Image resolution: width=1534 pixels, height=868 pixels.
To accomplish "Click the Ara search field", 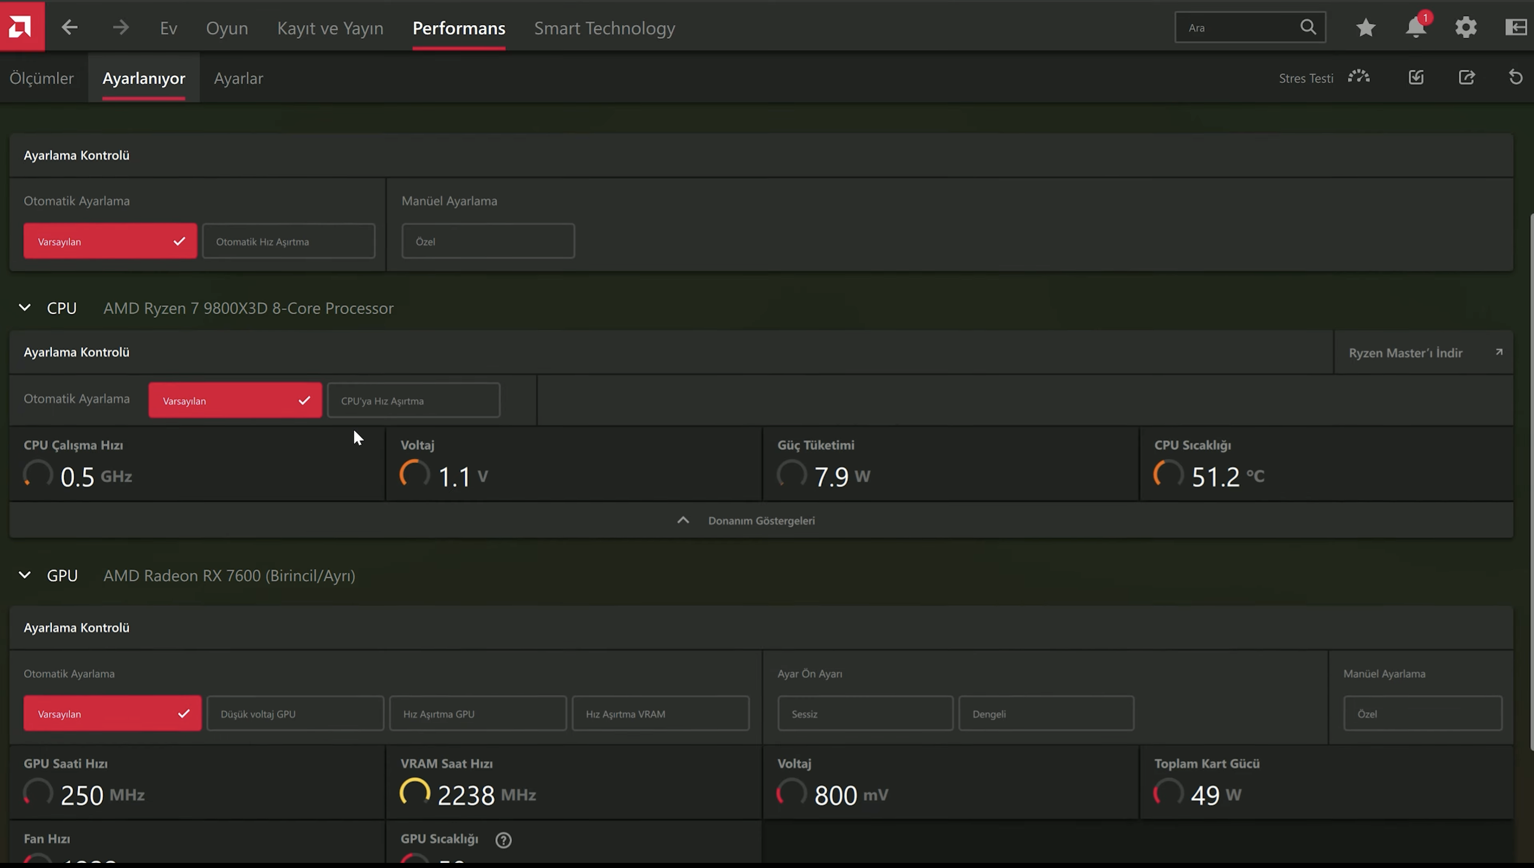I will [x=1250, y=27].
